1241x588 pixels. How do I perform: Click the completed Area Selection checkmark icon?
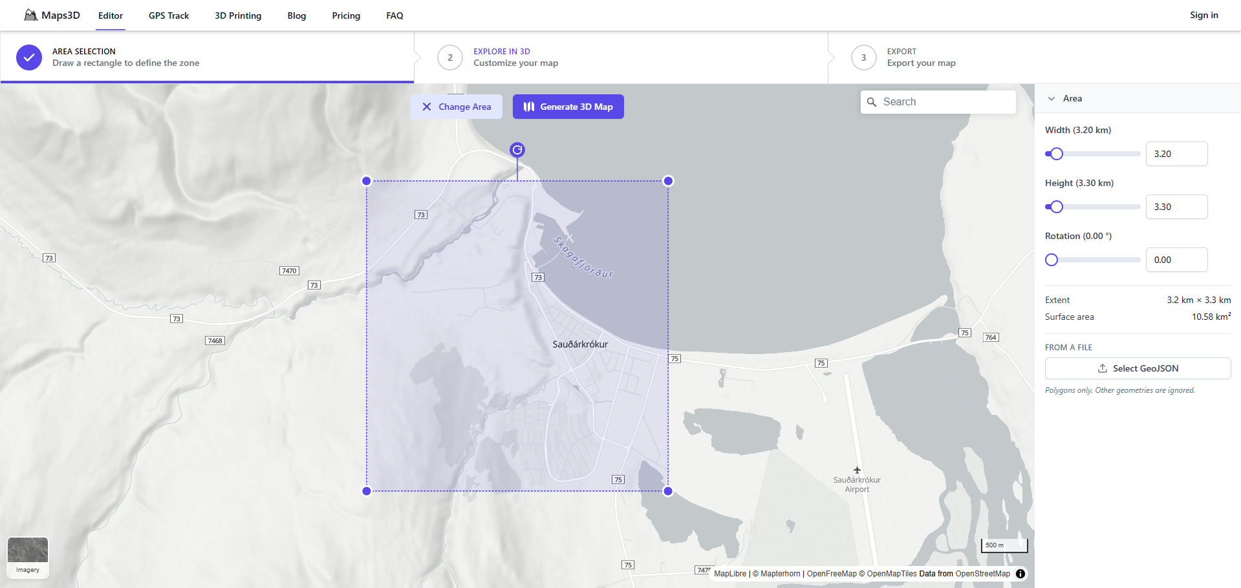coord(29,58)
